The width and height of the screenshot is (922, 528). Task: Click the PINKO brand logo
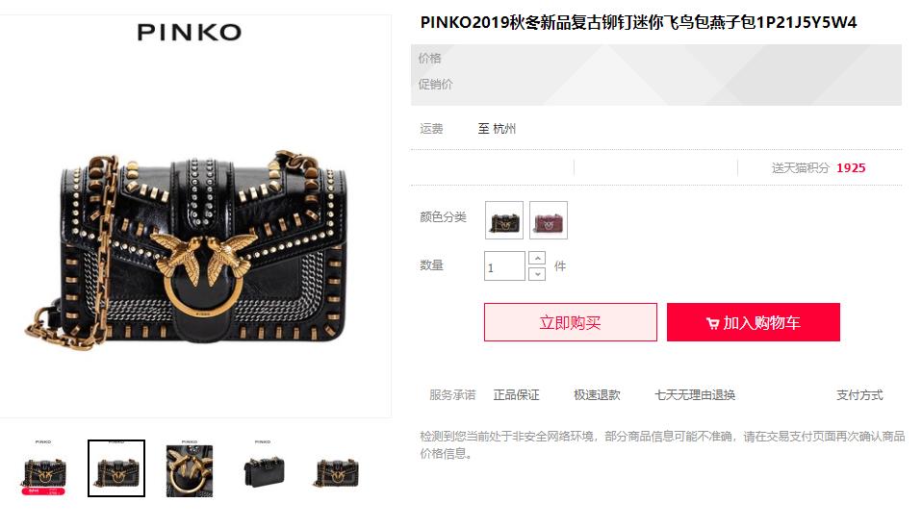[190, 33]
